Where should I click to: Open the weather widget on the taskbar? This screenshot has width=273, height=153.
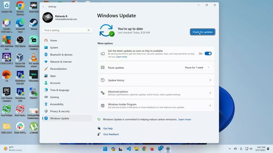coord(13,149)
